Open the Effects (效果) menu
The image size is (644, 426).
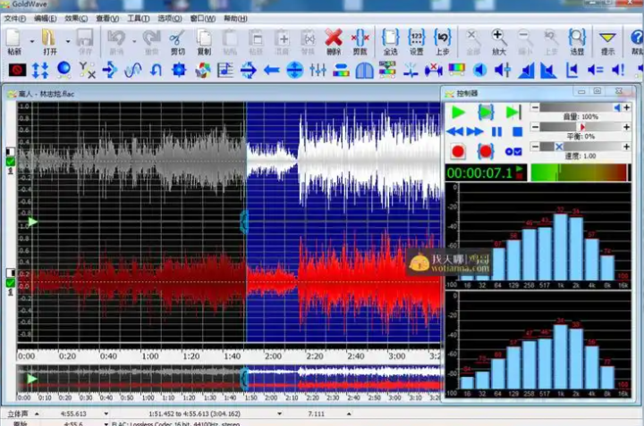tap(75, 18)
